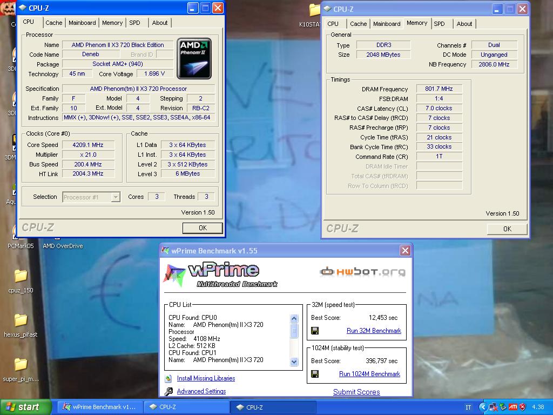This screenshot has height=415, width=553.
Task: Open SPD tab in right CPU-Z window
Action: pos(439,24)
